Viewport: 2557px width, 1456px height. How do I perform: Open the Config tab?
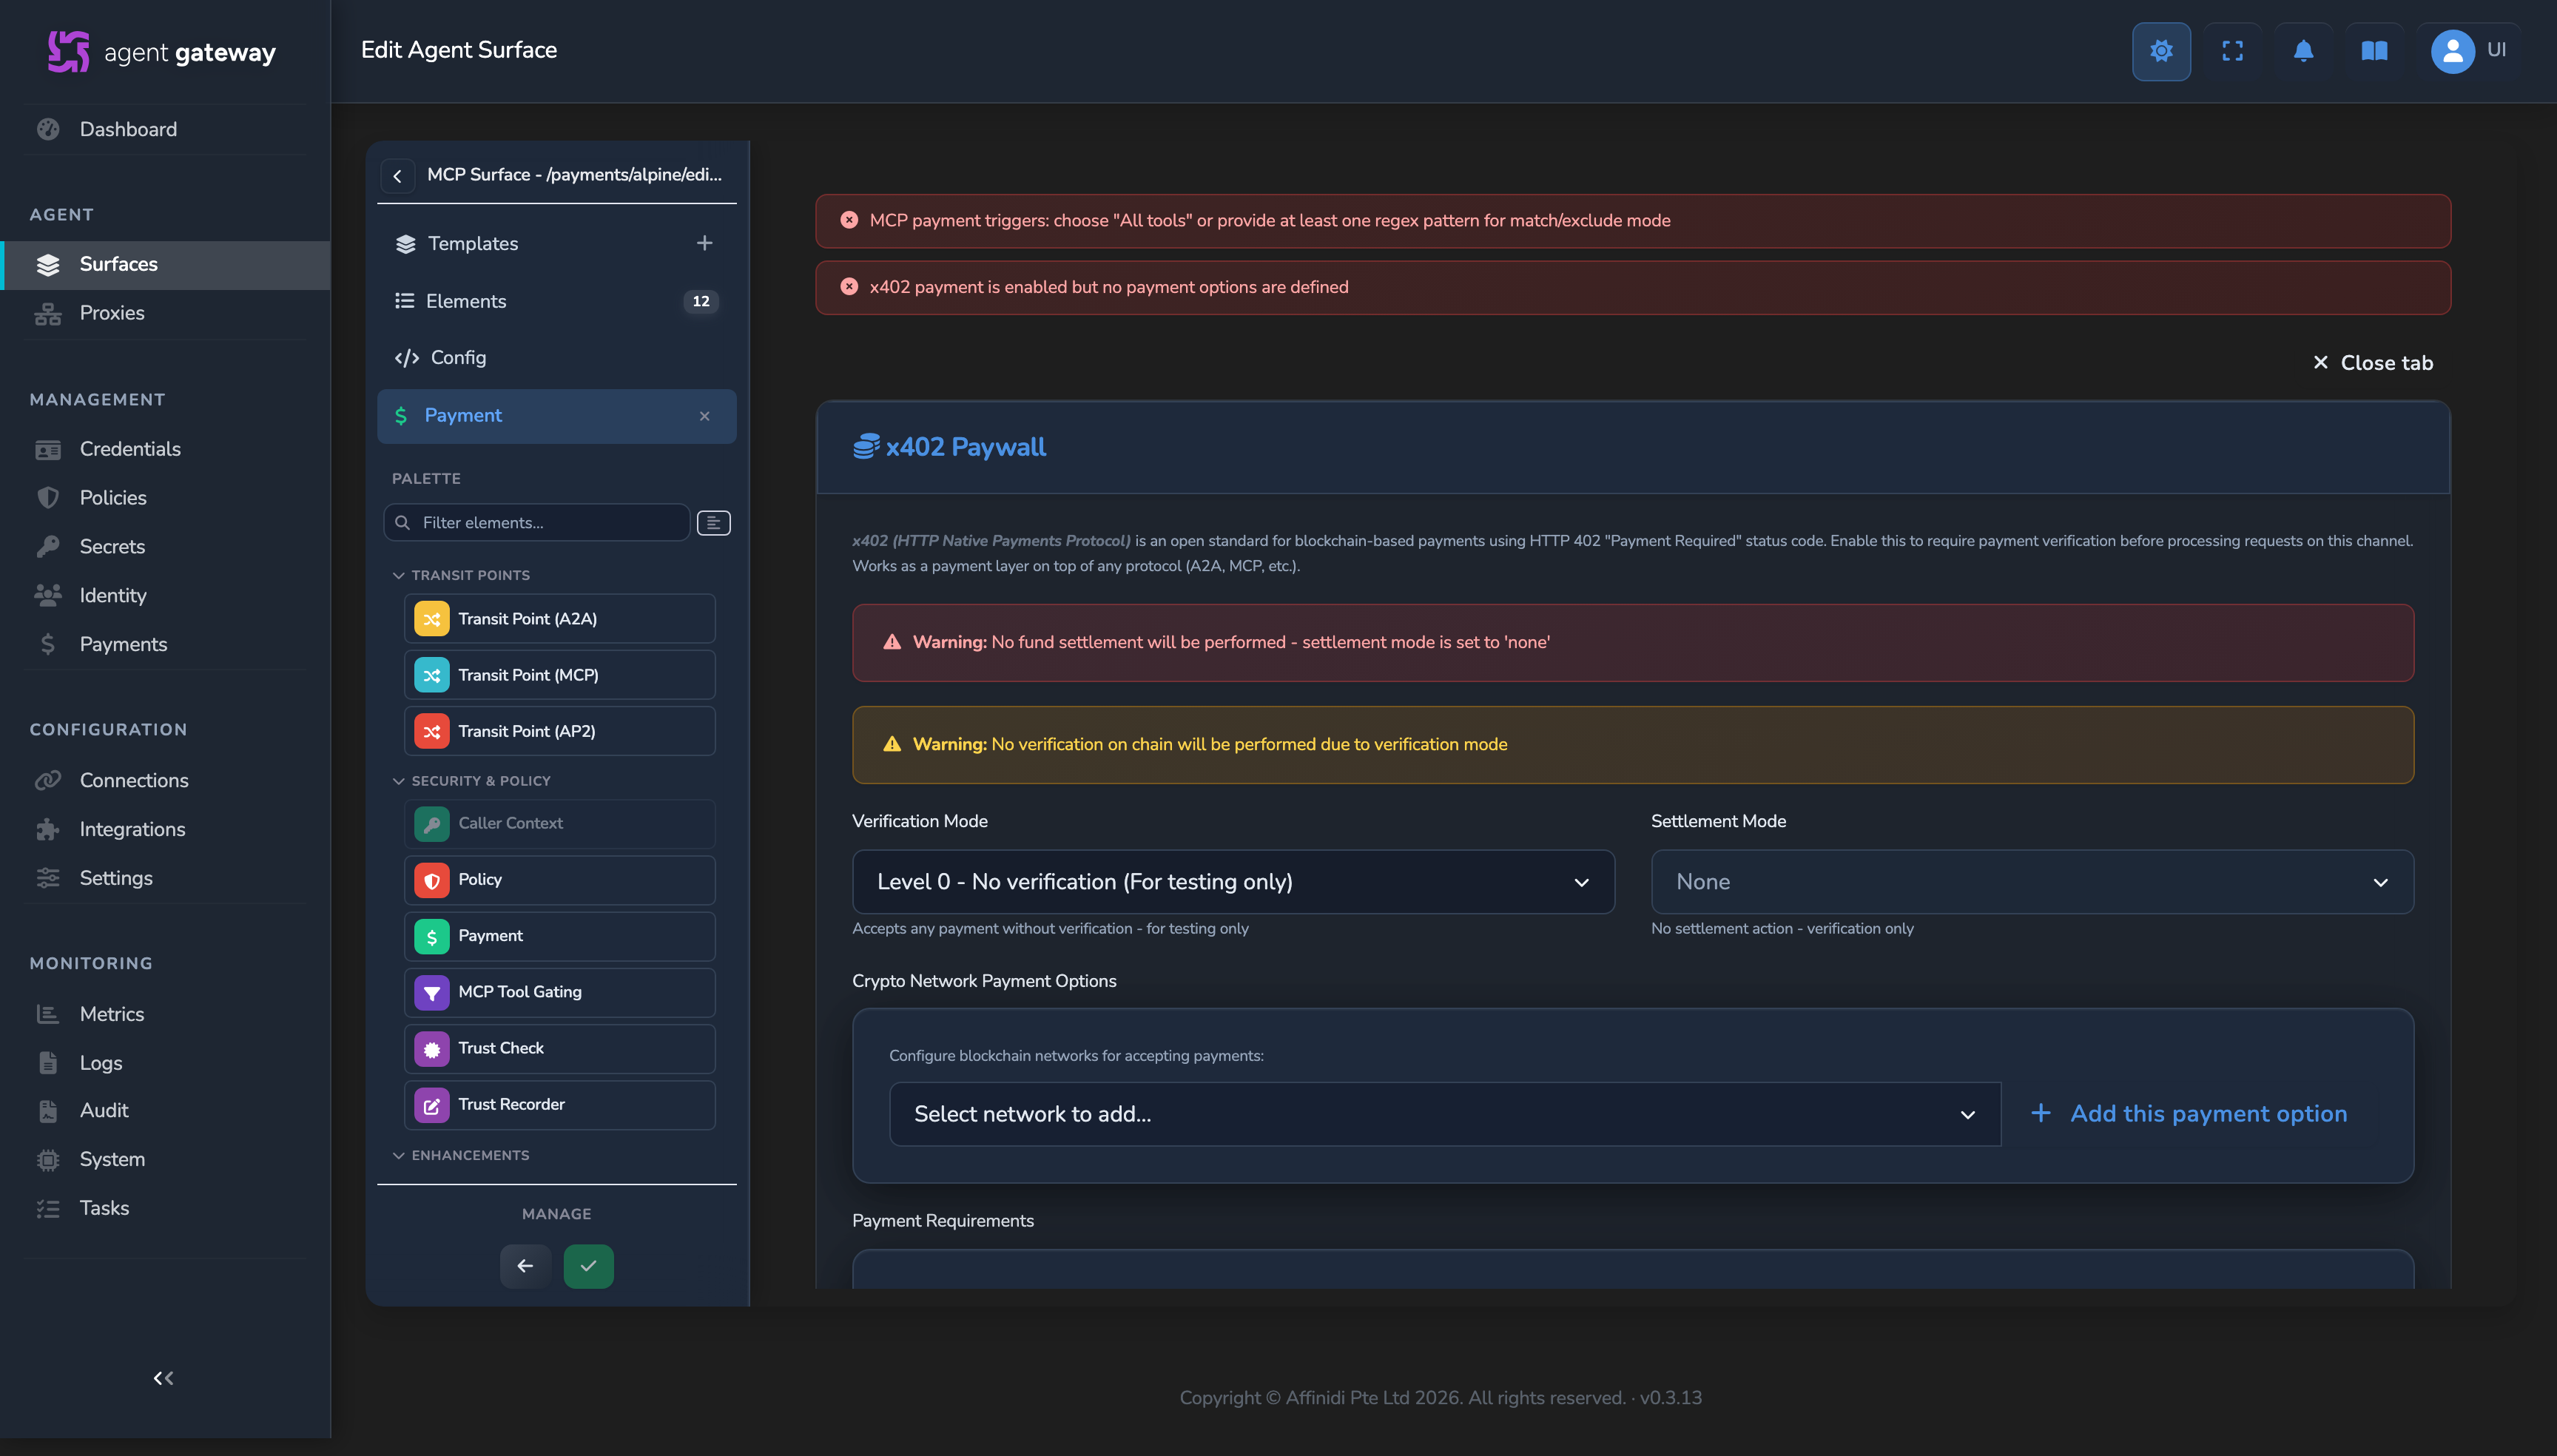point(556,358)
